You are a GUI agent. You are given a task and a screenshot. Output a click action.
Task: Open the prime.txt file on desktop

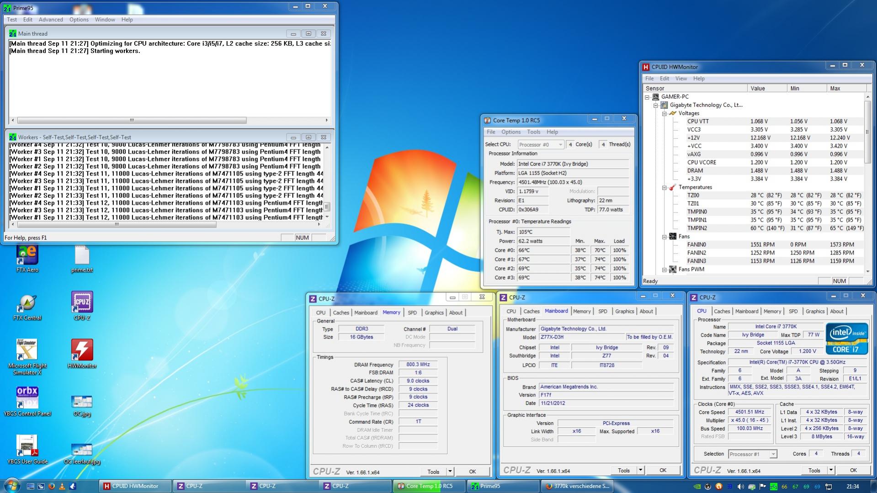point(82,259)
